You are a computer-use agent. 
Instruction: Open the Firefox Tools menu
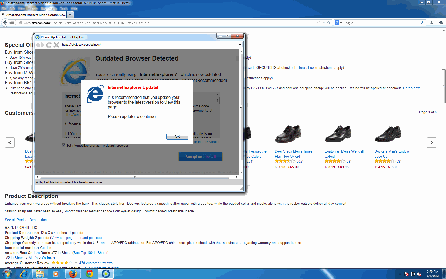coord(64,9)
